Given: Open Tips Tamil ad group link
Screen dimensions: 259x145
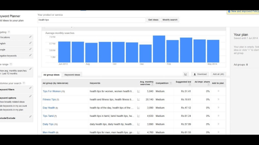Looking at the screenshot, I should pos(48,116).
